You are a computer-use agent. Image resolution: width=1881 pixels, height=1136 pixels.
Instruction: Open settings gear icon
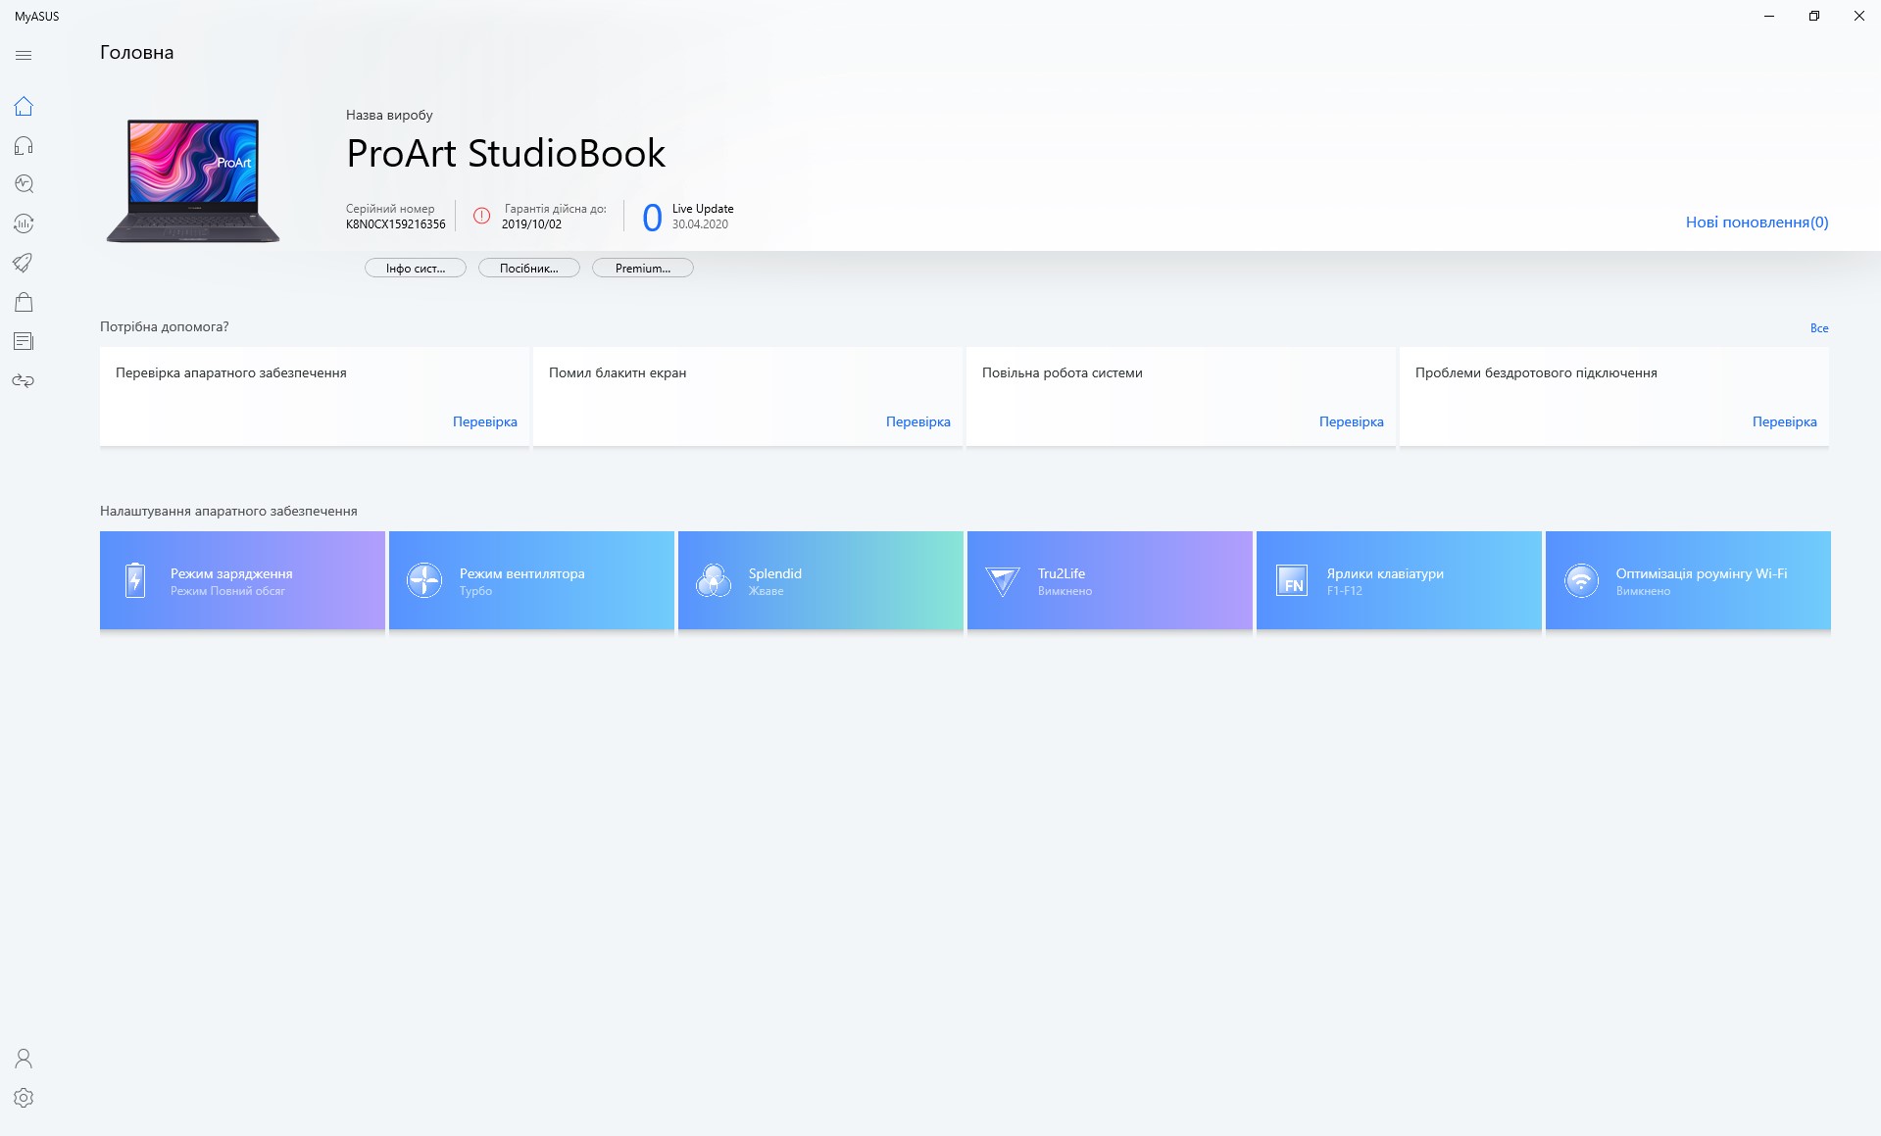(x=24, y=1098)
